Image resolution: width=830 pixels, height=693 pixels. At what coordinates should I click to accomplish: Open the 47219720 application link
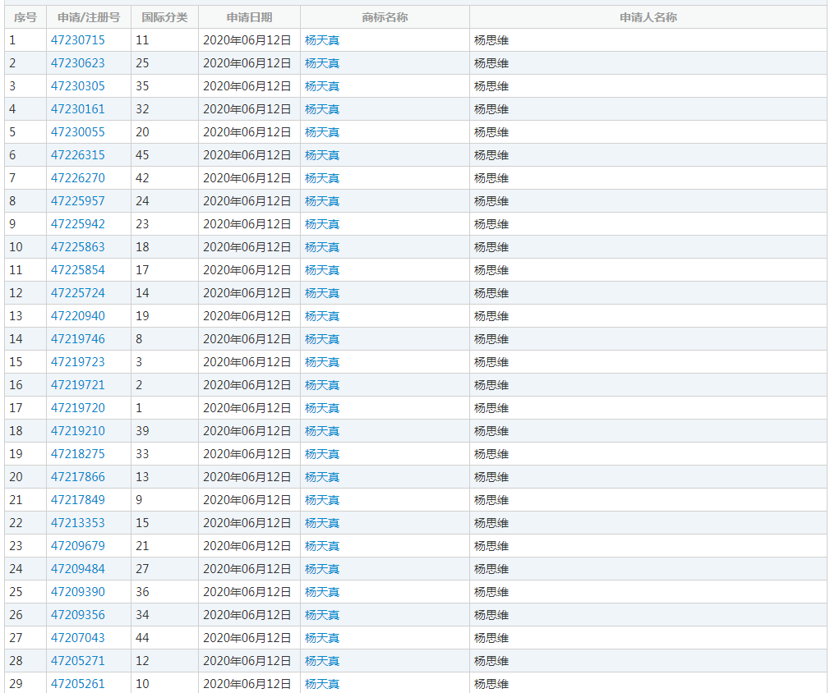78,408
